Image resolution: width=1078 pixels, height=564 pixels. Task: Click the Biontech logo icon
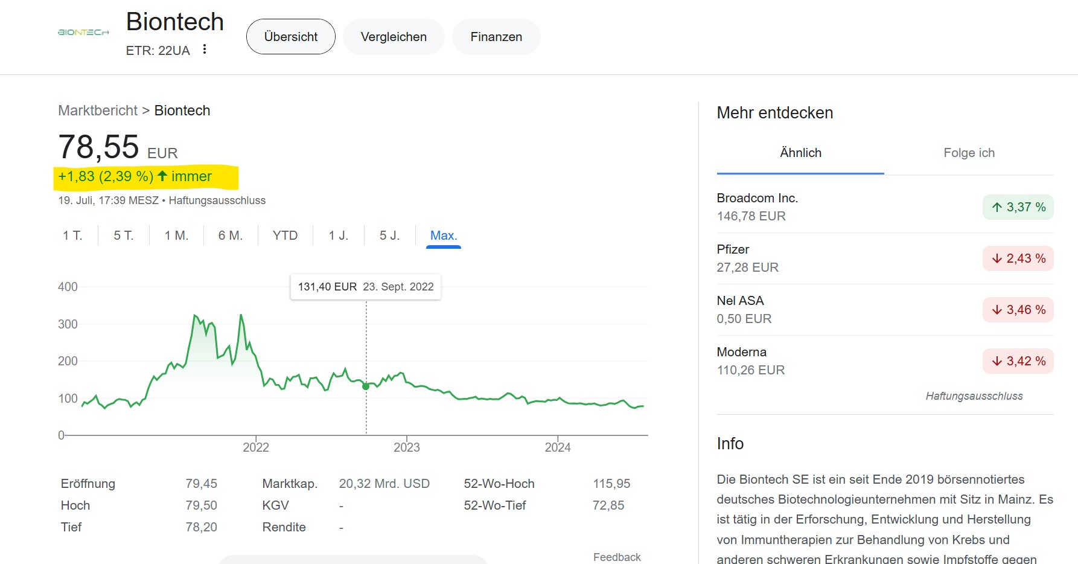tap(83, 32)
